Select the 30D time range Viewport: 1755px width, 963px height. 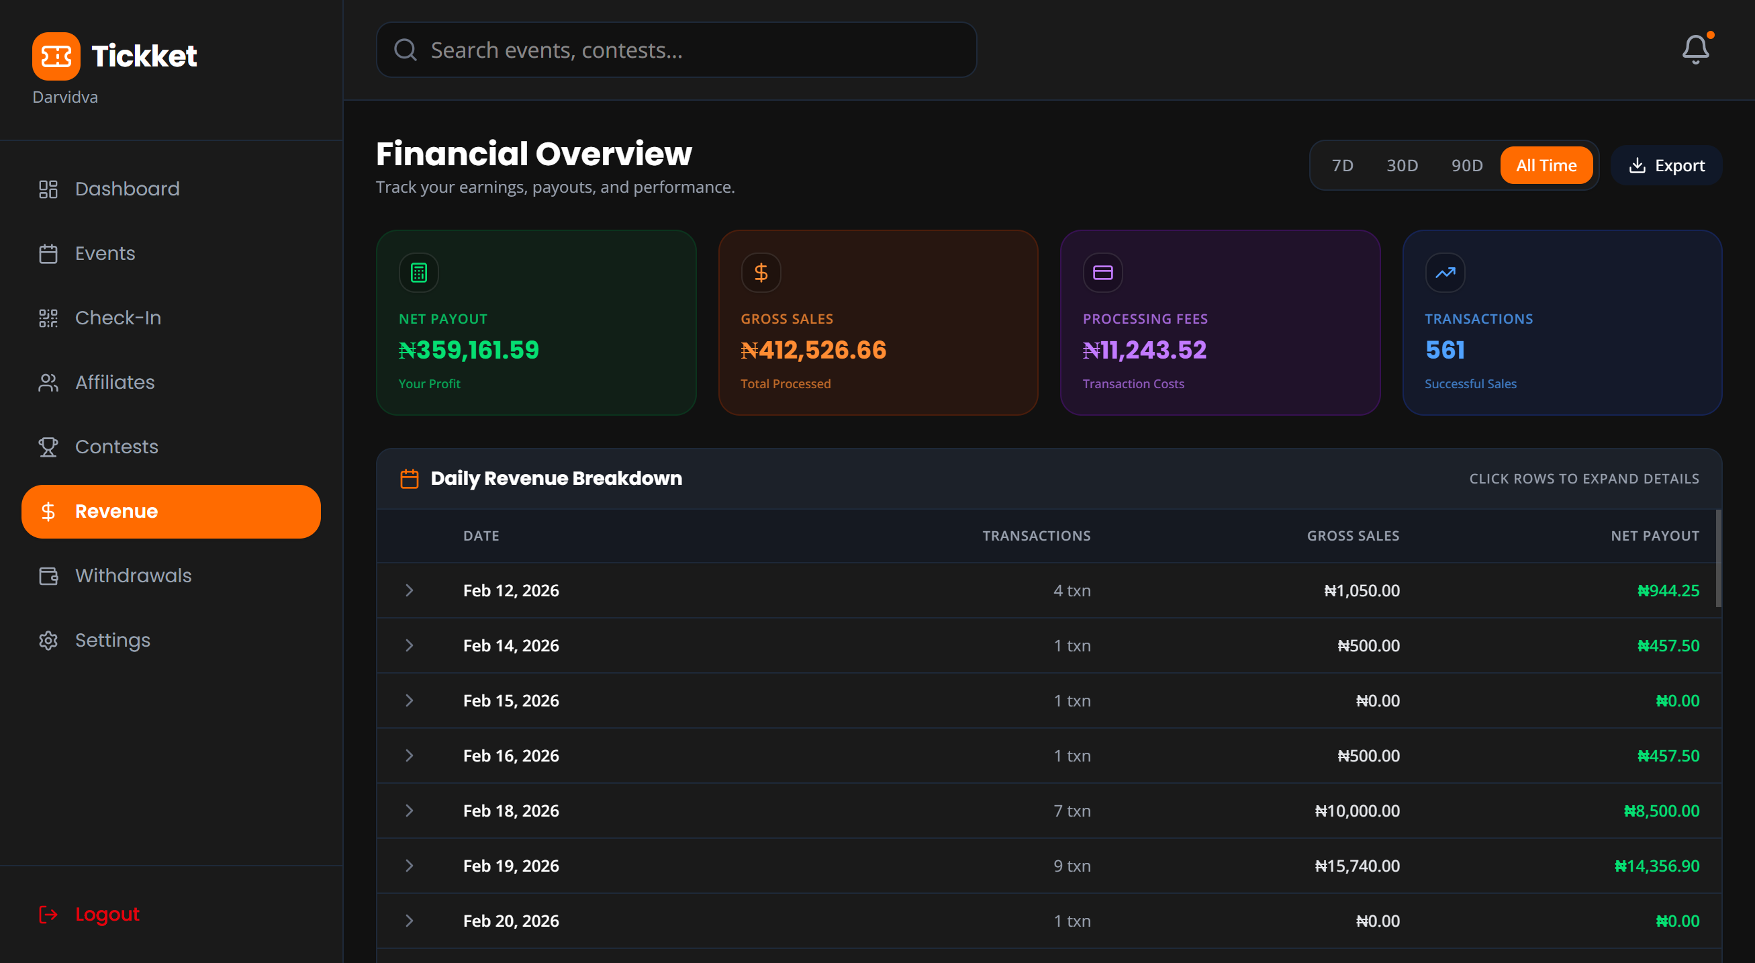pos(1402,166)
